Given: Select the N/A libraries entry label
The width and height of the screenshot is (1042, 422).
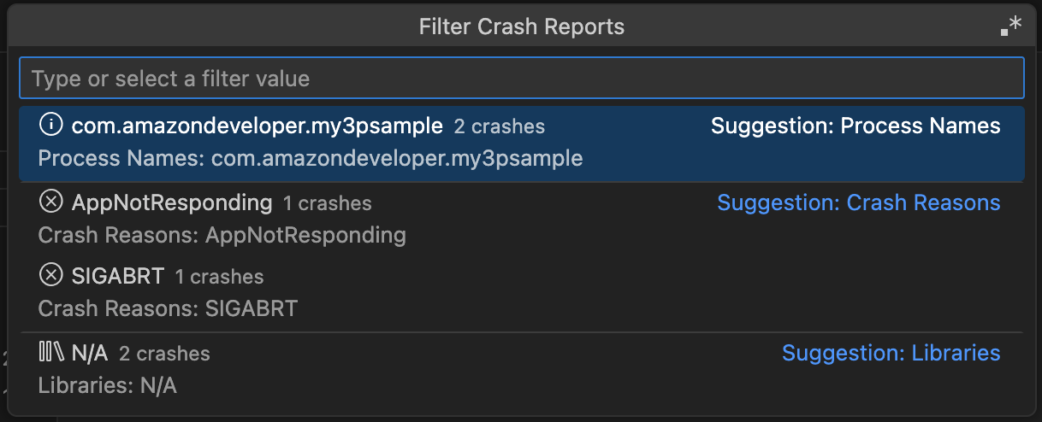Looking at the screenshot, I should coord(90,353).
